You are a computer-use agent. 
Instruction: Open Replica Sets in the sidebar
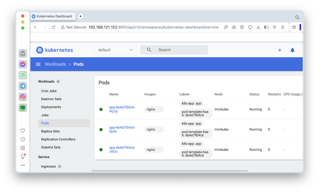click(50, 131)
